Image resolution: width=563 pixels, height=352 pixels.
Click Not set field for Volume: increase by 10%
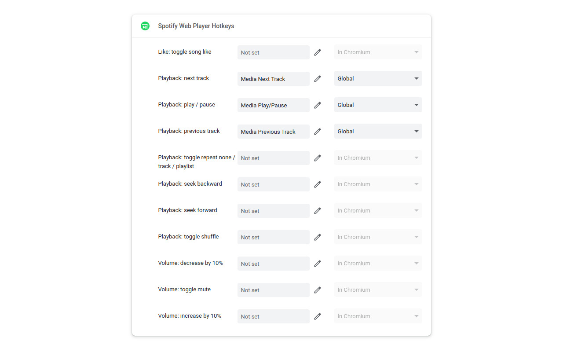(x=274, y=316)
